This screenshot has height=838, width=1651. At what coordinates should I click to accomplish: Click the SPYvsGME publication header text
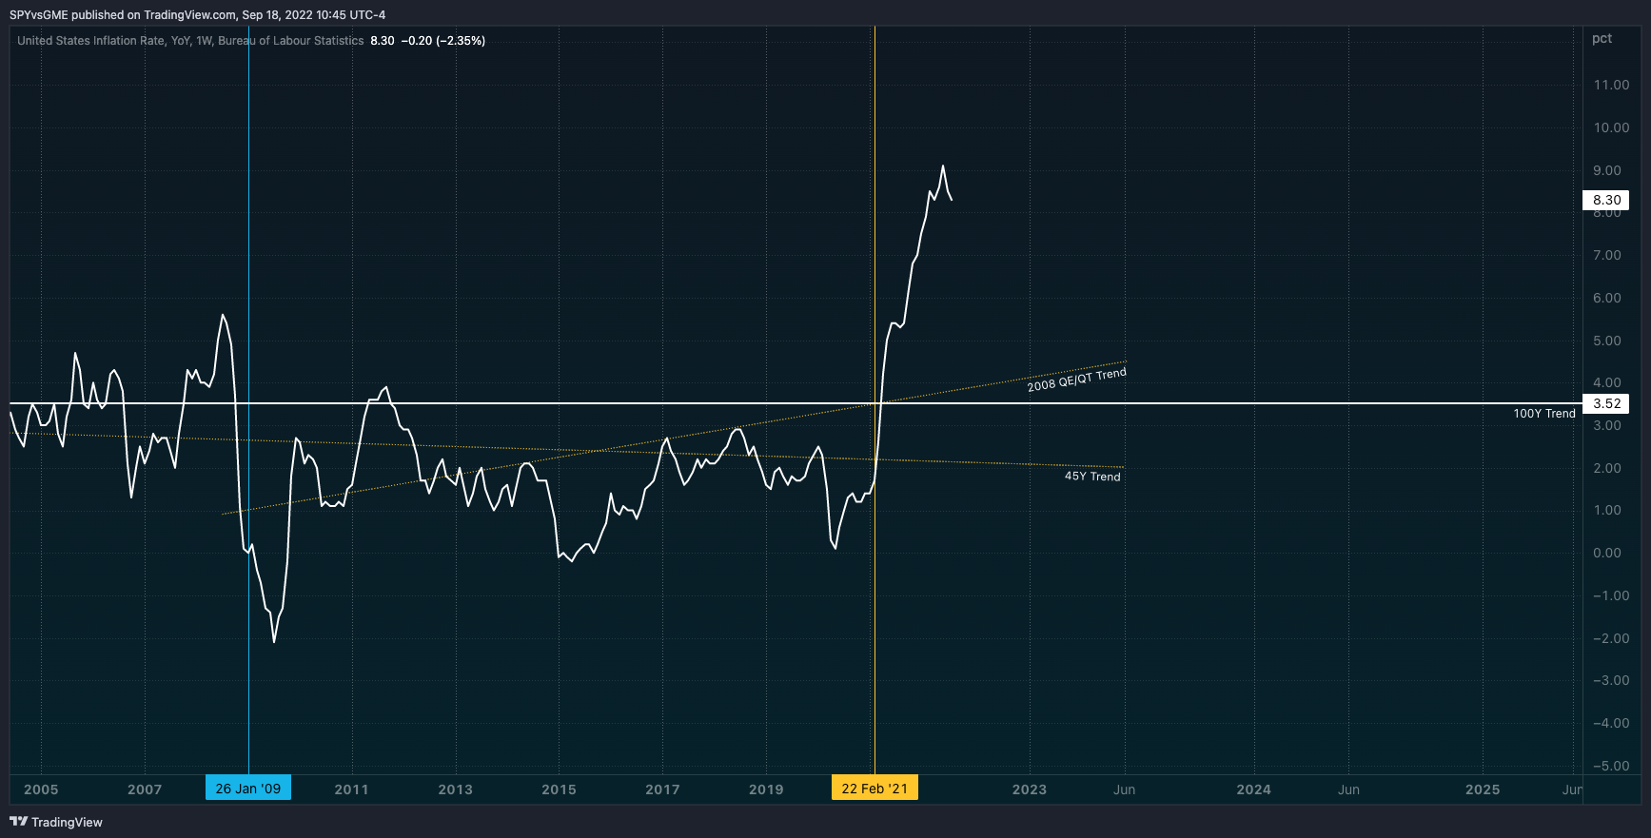[198, 14]
